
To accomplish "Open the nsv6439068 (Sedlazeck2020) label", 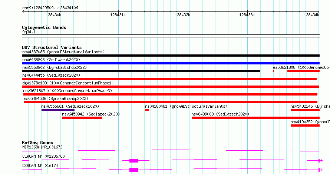I will [220, 114].
